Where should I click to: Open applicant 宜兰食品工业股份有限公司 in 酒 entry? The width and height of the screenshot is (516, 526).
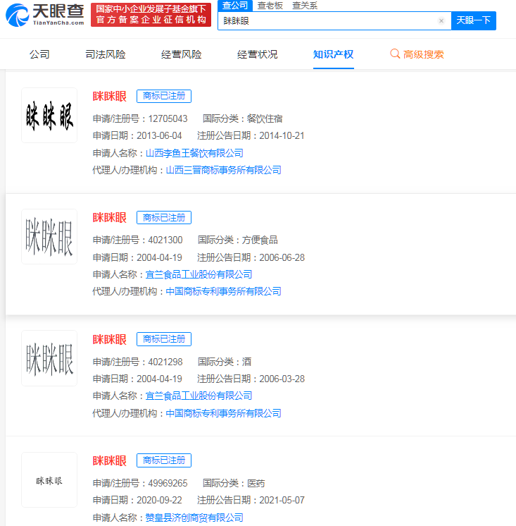coord(199,396)
